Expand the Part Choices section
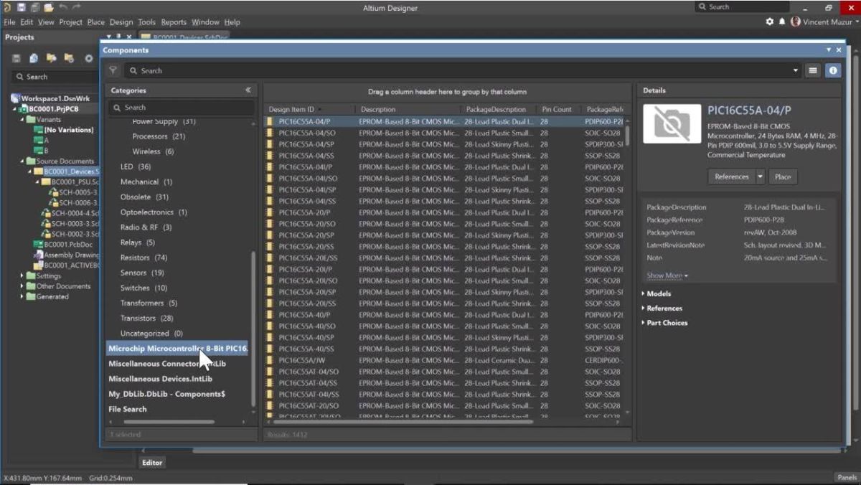Screen dimensions: 861x485 pos(667,322)
